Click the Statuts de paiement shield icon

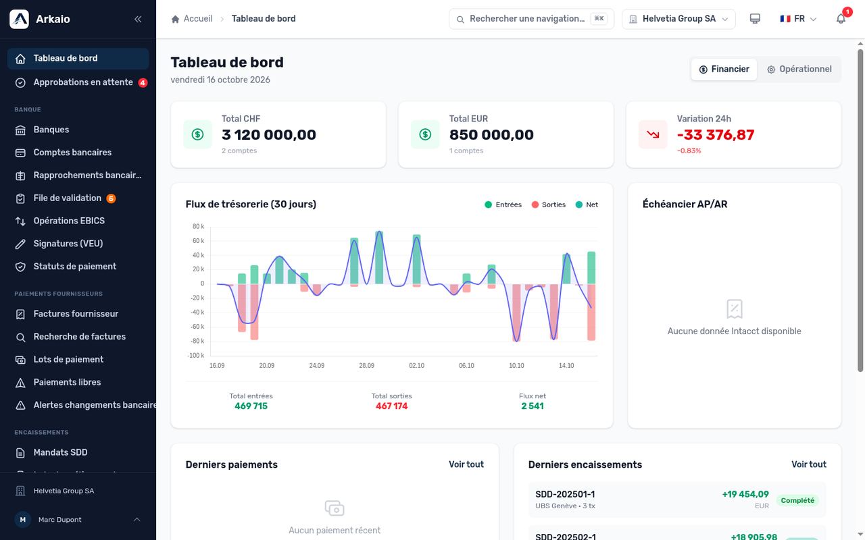click(20, 267)
